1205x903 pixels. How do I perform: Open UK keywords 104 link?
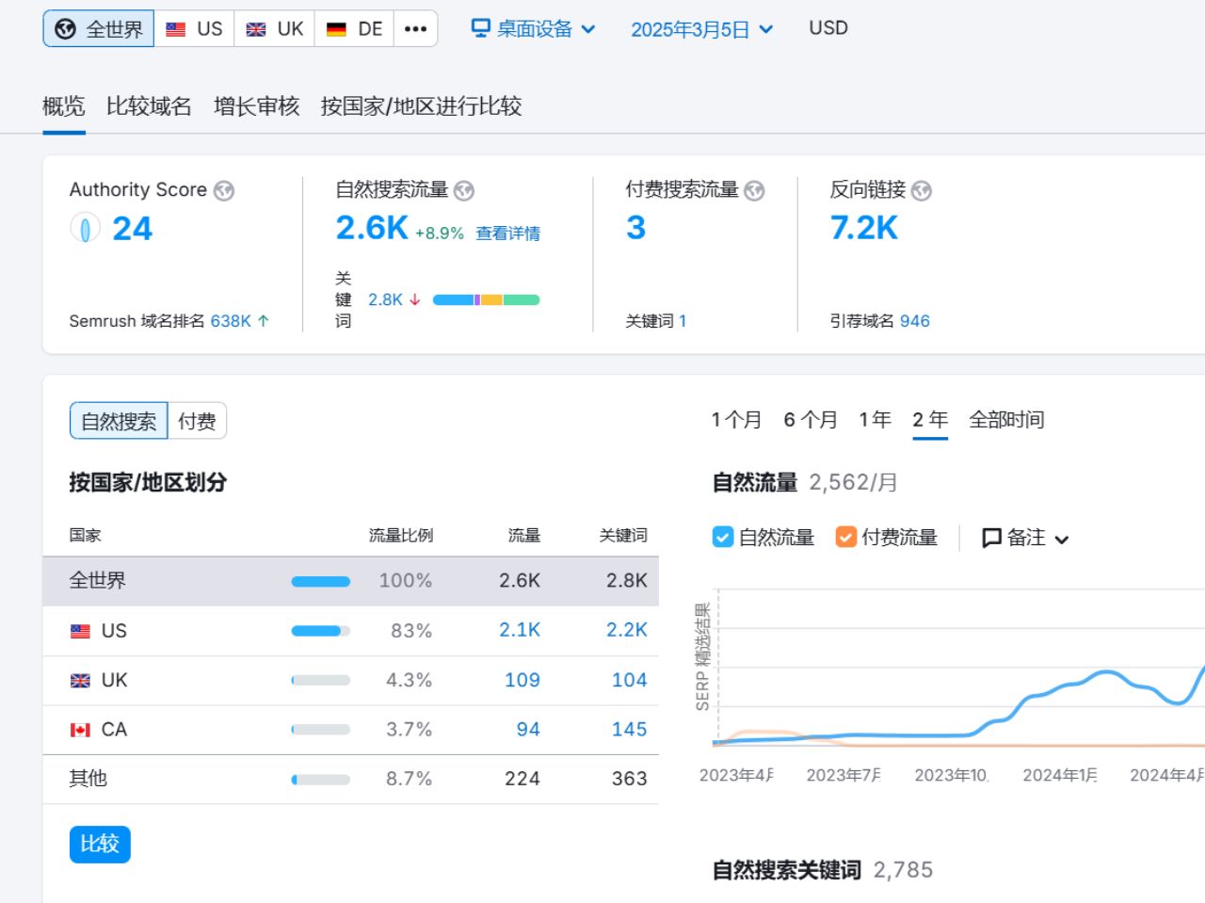pyautogui.click(x=630, y=680)
